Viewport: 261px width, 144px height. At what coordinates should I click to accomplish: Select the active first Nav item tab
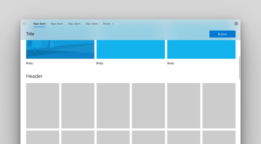pyautogui.click(x=39, y=24)
